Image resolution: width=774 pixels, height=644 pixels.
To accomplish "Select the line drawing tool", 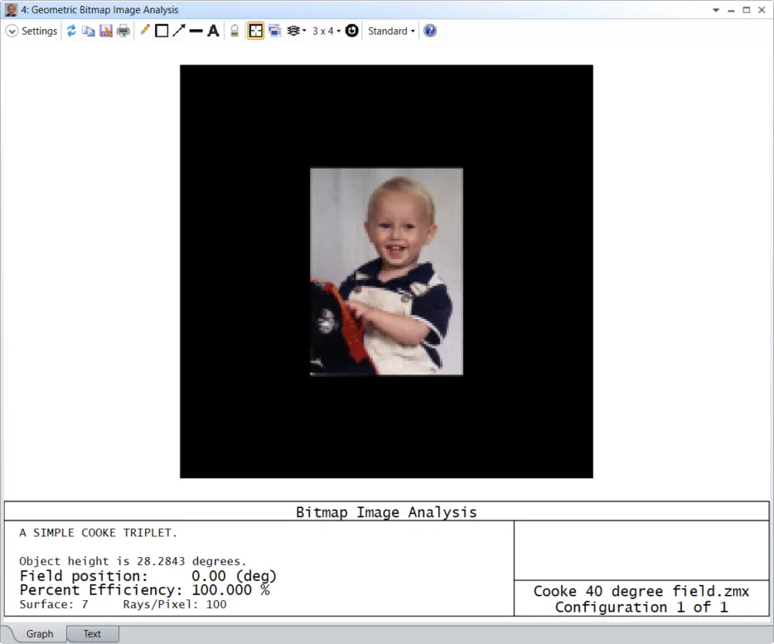I will pyautogui.click(x=196, y=31).
